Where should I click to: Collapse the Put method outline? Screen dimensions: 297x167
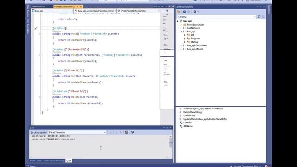click(40, 76)
